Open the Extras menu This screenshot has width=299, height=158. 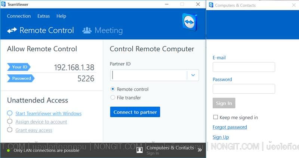pos(43,16)
